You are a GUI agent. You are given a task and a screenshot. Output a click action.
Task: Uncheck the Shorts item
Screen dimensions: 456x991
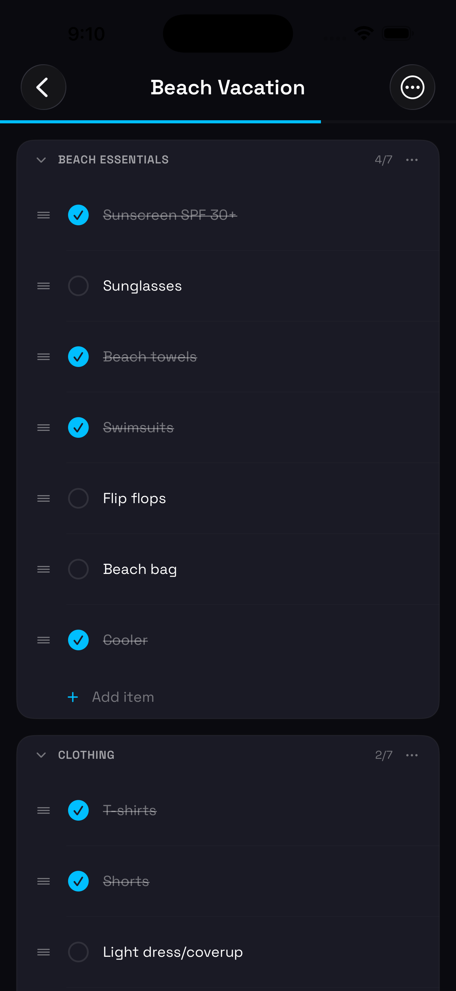(78, 881)
